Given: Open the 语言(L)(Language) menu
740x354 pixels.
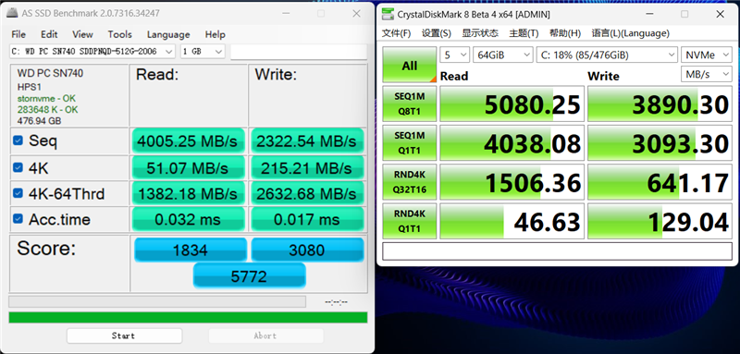Looking at the screenshot, I should 631,33.
